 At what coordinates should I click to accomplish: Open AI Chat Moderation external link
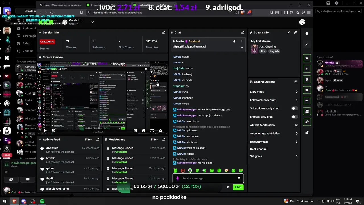click(297, 125)
